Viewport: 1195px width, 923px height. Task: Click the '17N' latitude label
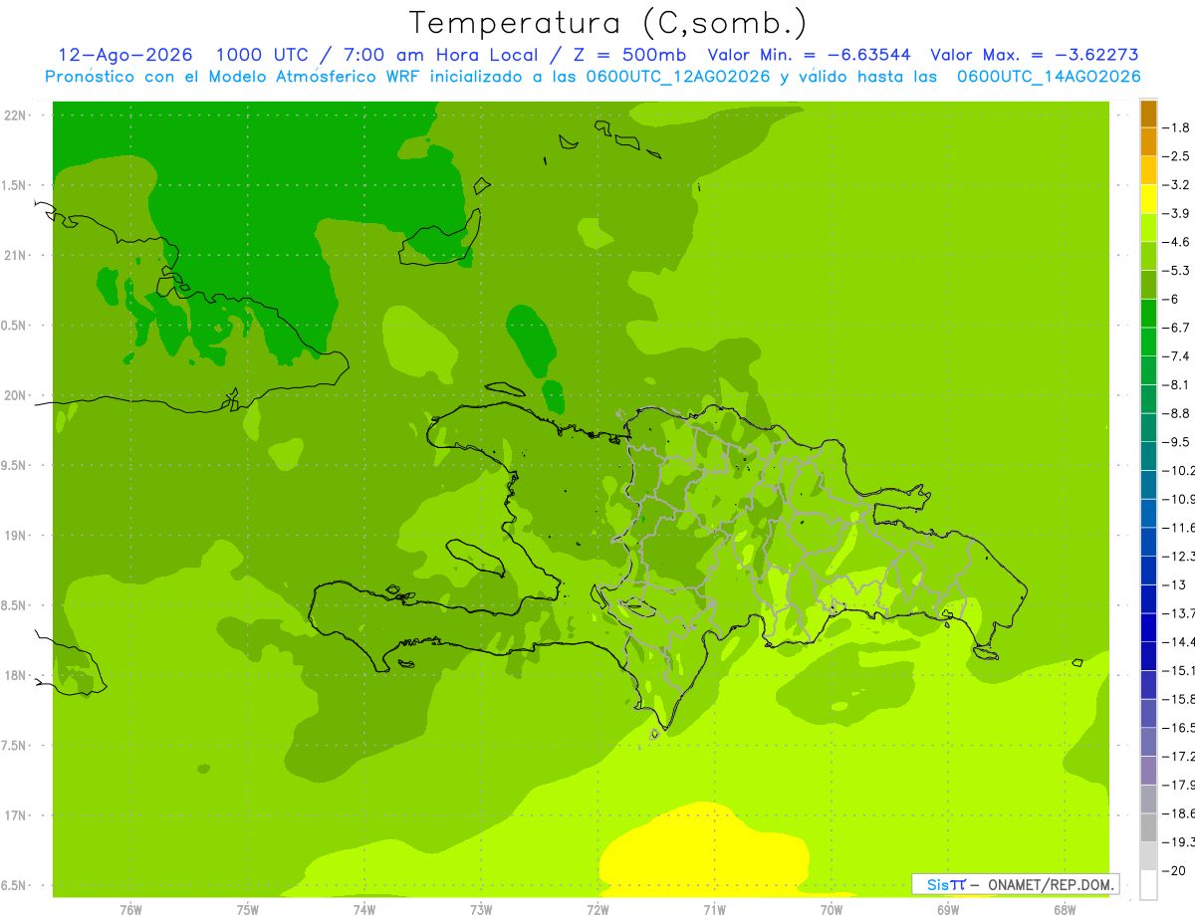(16, 815)
